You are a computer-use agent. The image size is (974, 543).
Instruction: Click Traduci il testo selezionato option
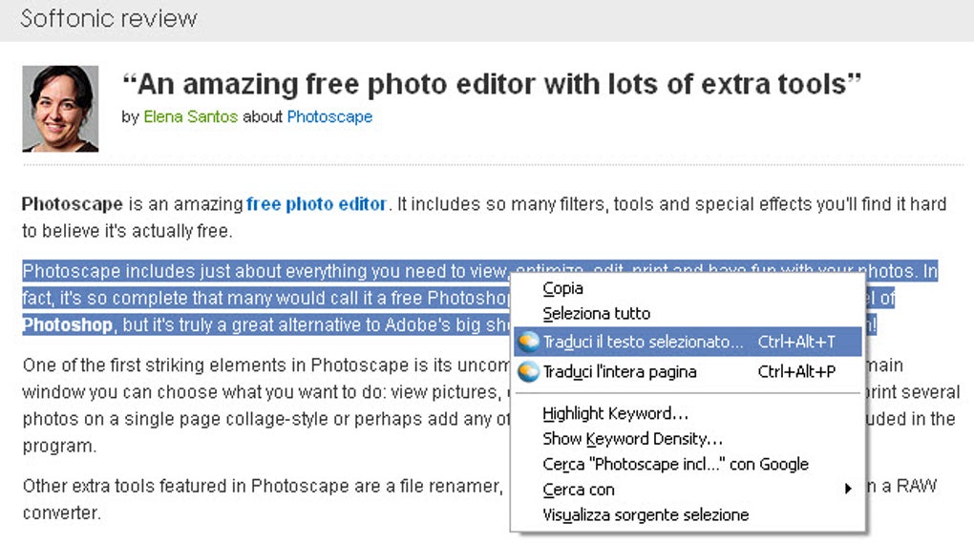click(688, 342)
